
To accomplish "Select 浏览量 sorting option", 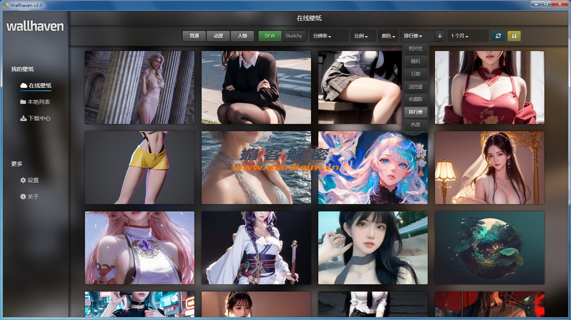I will tap(416, 87).
